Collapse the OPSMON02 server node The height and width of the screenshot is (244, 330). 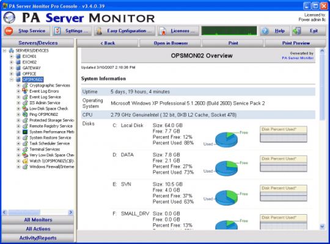click(12, 80)
